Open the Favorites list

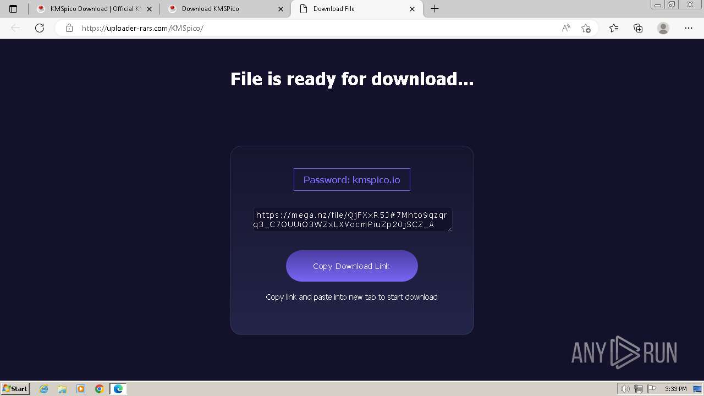click(614, 28)
